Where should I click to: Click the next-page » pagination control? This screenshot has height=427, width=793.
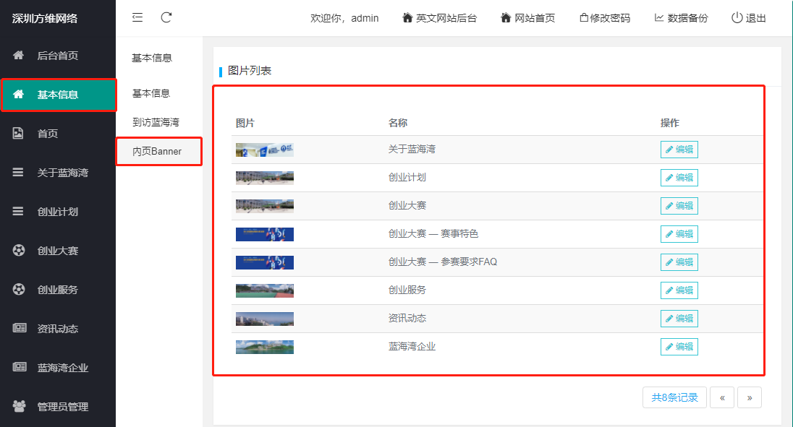coord(750,397)
